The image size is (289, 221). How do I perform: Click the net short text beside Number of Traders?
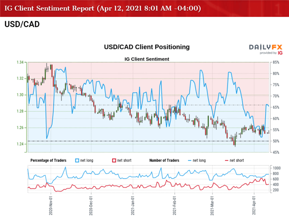[237, 161]
